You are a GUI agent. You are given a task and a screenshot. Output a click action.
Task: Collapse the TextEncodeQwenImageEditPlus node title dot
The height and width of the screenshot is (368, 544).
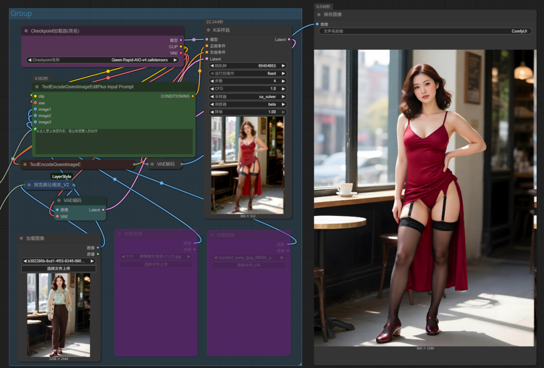point(37,87)
